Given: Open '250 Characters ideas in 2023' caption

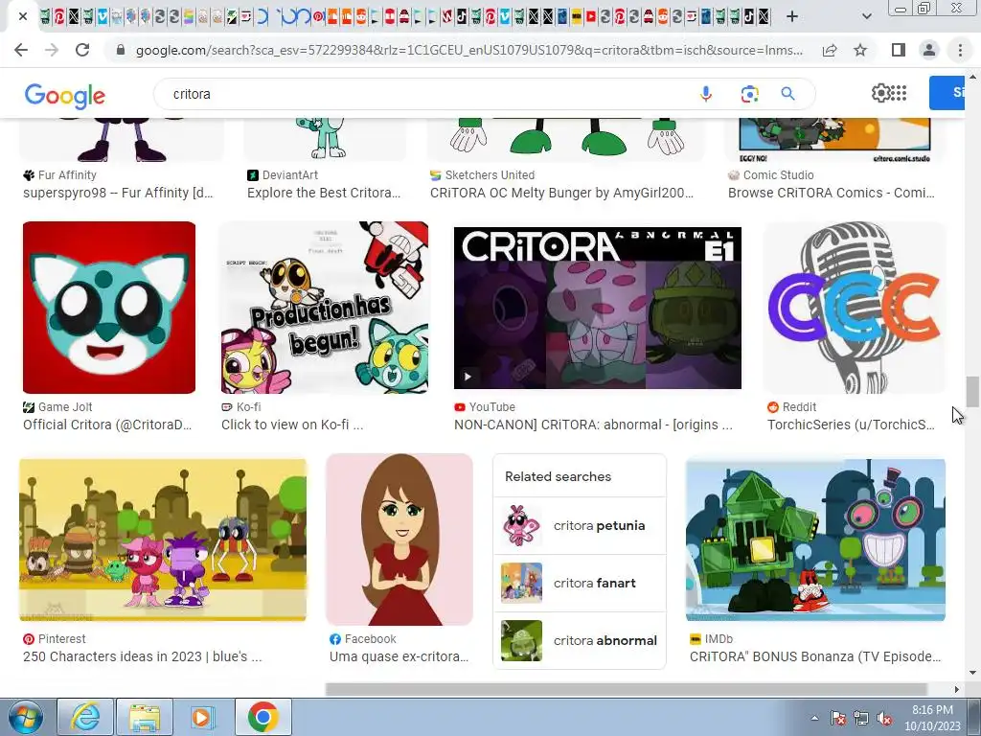Looking at the screenshot, I should 143,656.
